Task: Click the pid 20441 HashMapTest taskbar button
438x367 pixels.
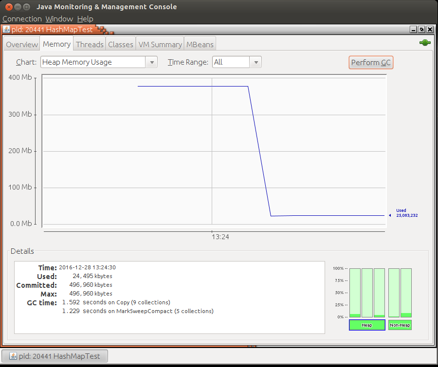Action: (x=55, y=356)
